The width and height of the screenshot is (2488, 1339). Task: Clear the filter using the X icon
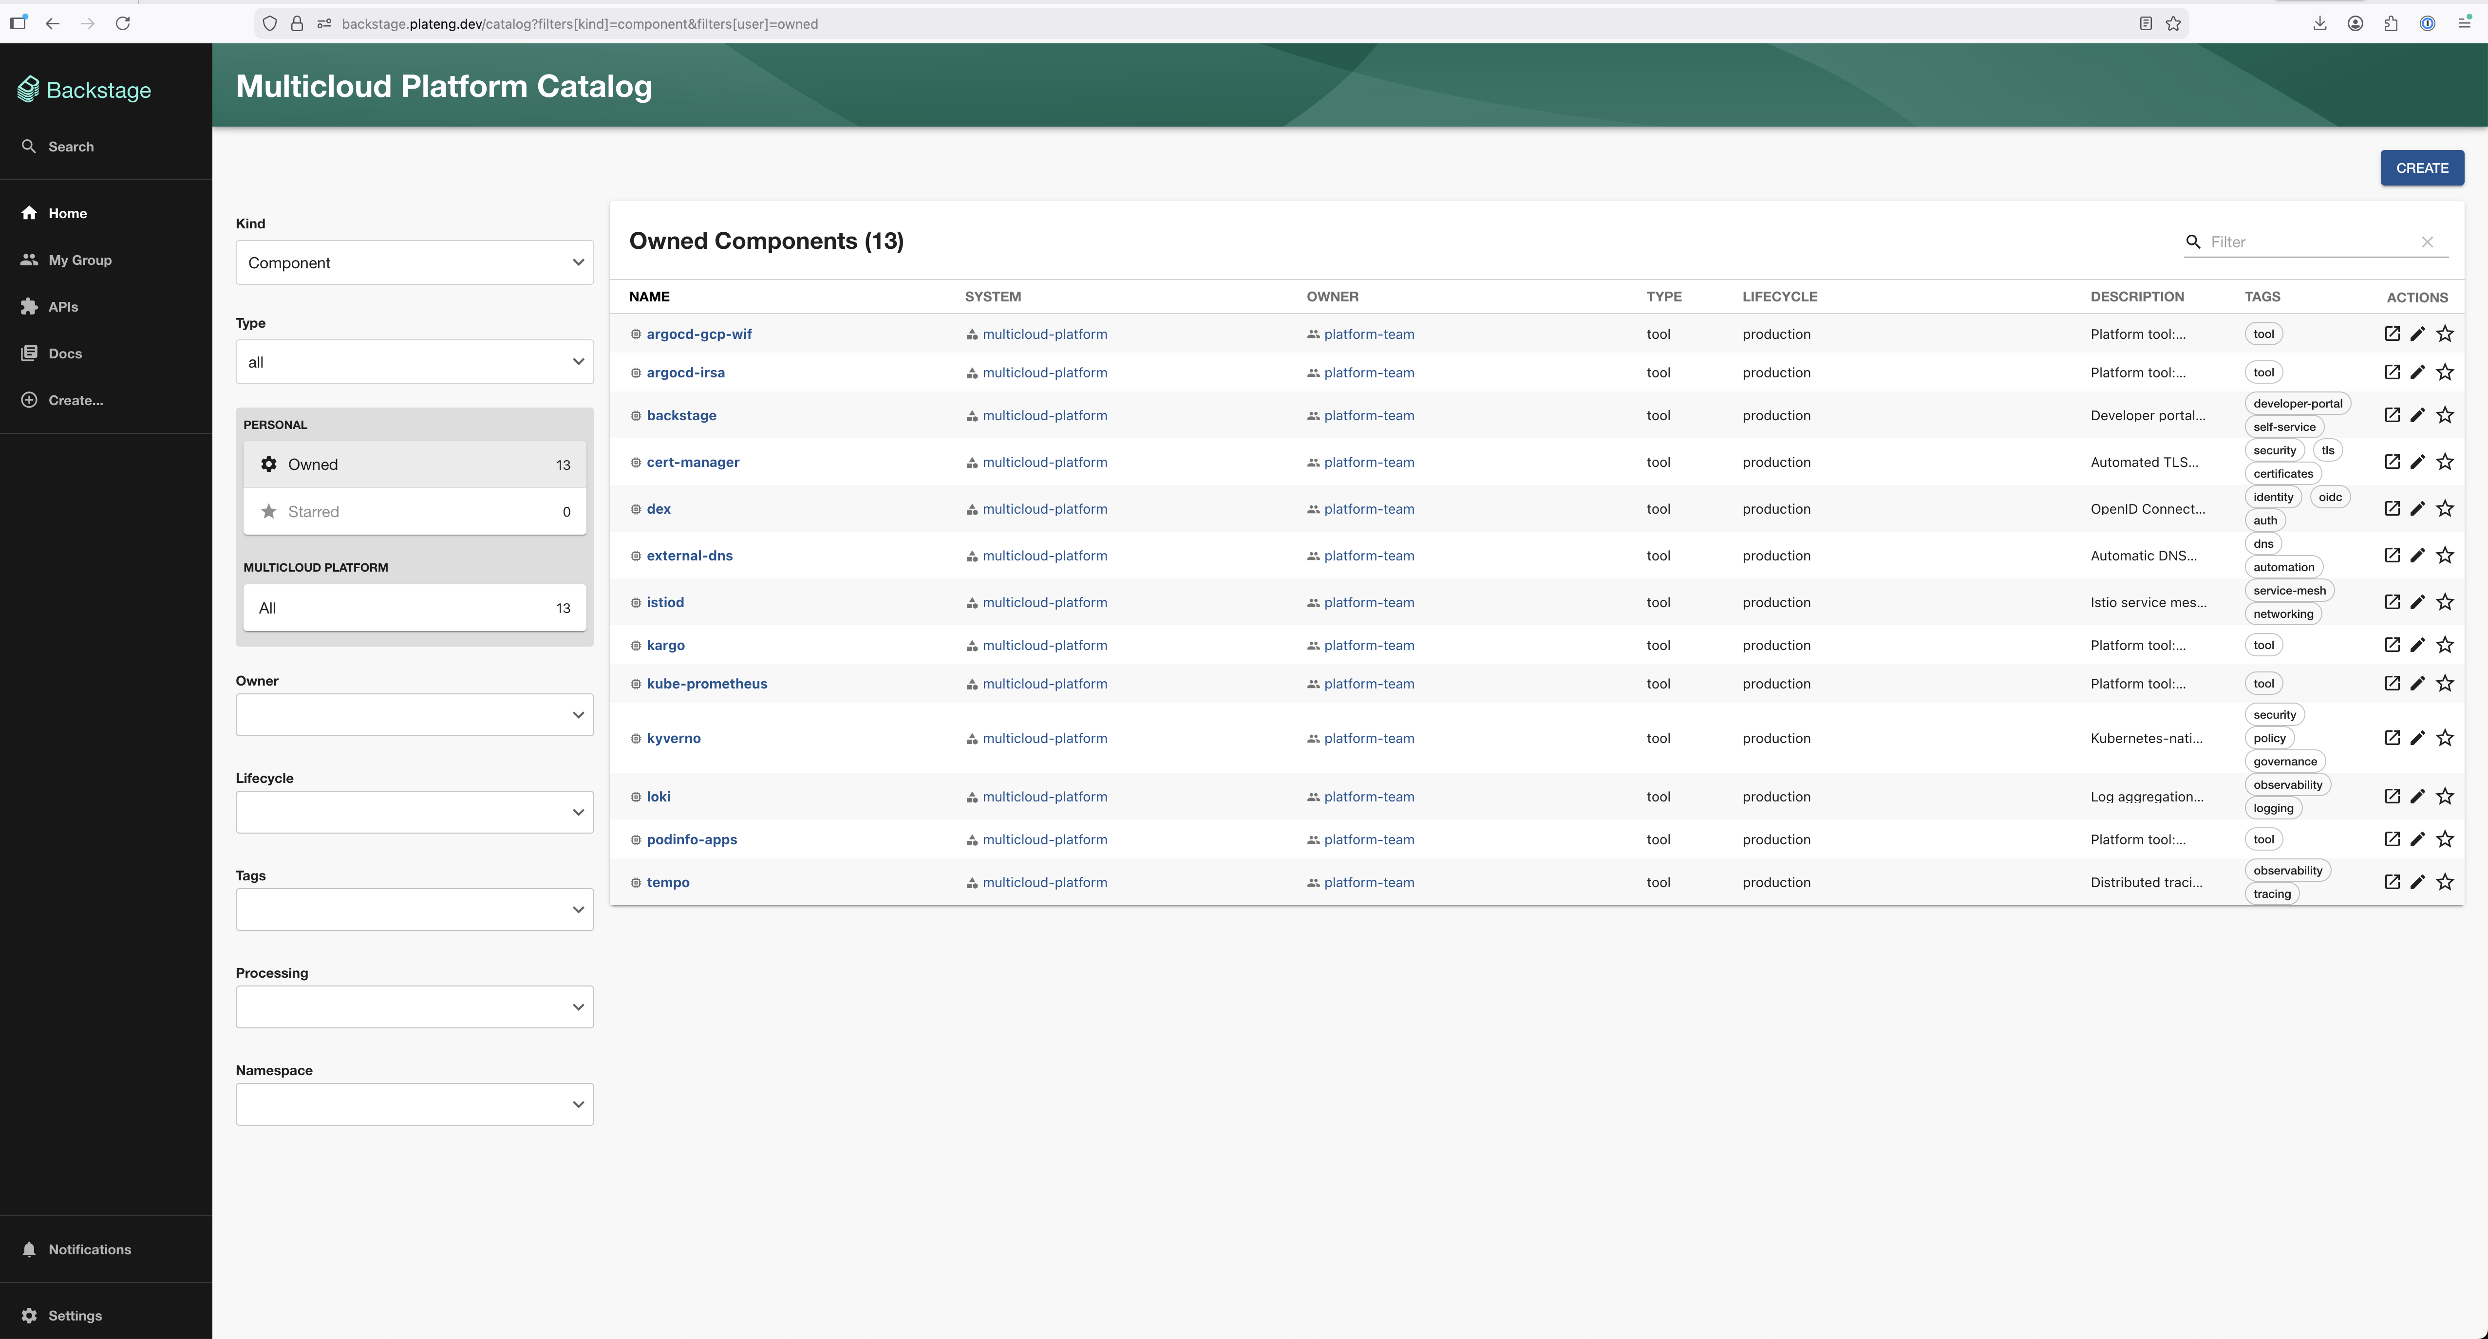pos(2427,242)
